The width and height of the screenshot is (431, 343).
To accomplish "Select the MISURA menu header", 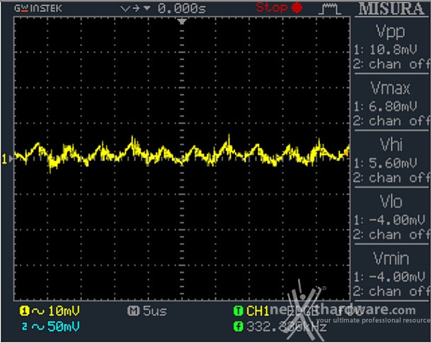I will click(391, 9).
